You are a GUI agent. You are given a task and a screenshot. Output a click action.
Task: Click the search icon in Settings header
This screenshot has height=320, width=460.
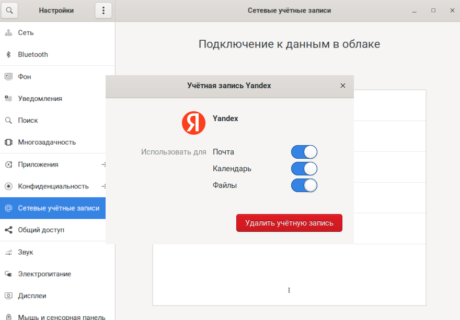click(9, 10)
